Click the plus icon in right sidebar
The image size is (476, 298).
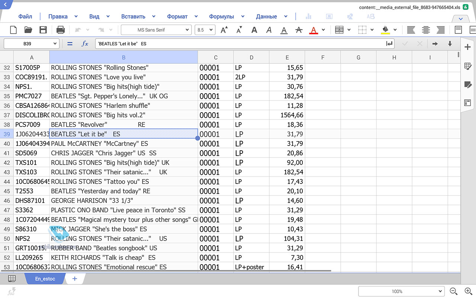467,47
